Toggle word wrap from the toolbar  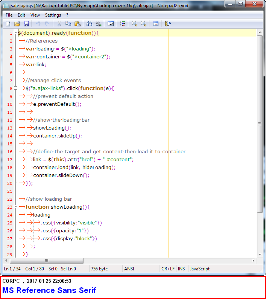pyautogui.click(x=111, y=24)
